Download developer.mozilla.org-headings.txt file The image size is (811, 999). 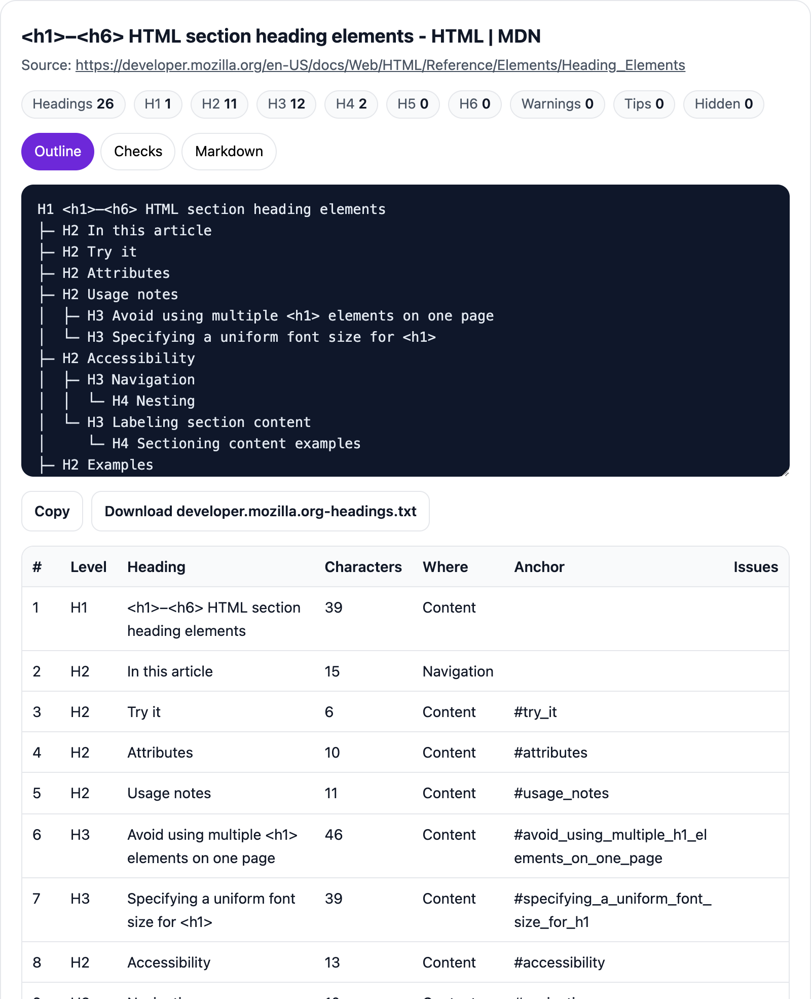click(x=261, y=511)
